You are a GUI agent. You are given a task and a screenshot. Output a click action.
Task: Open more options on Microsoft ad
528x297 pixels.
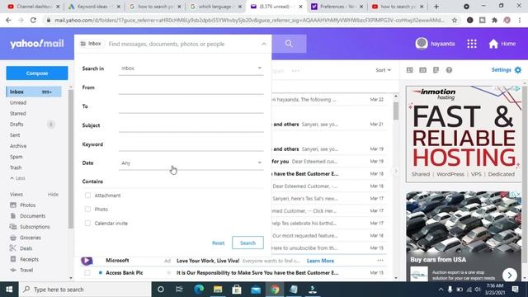click(x=380, y=261)
